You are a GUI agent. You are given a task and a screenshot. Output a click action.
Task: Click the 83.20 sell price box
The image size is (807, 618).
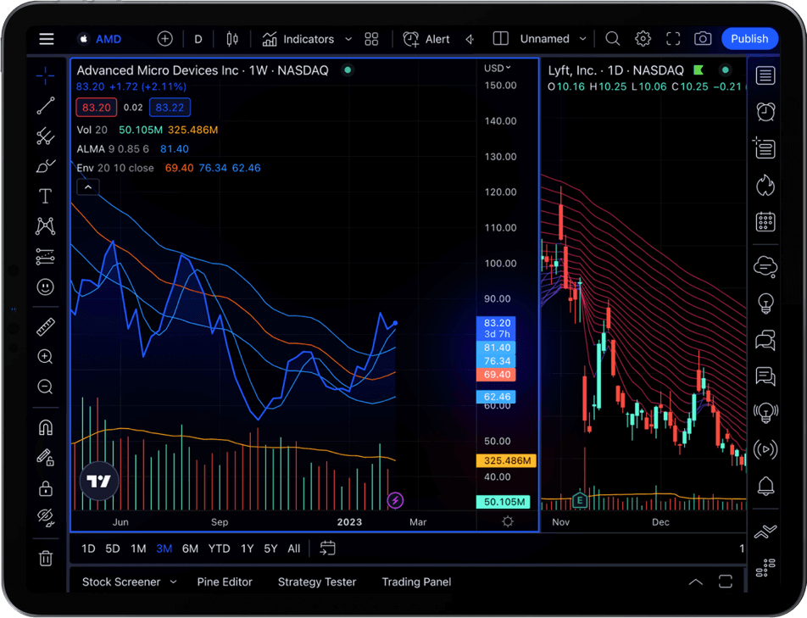97,108
